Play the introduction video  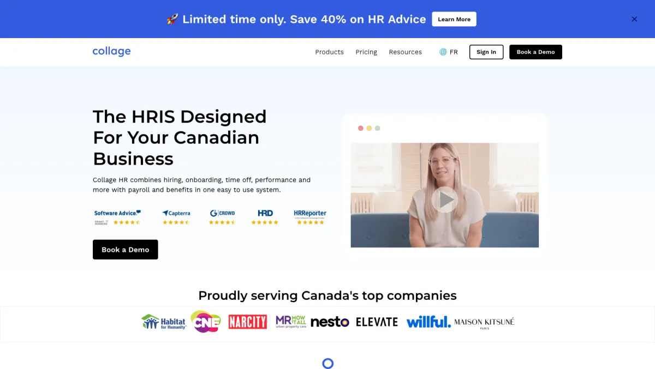[445, 200]
